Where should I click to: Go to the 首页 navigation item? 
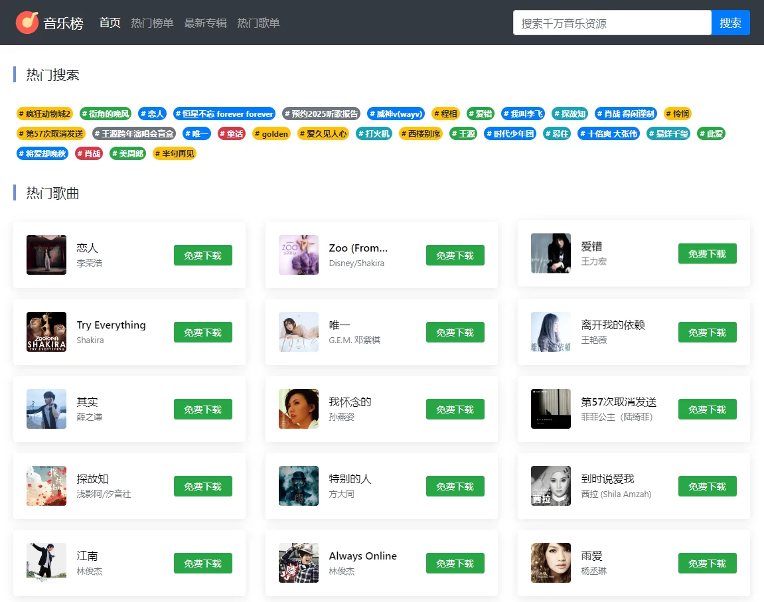click(x=110, y=23)
